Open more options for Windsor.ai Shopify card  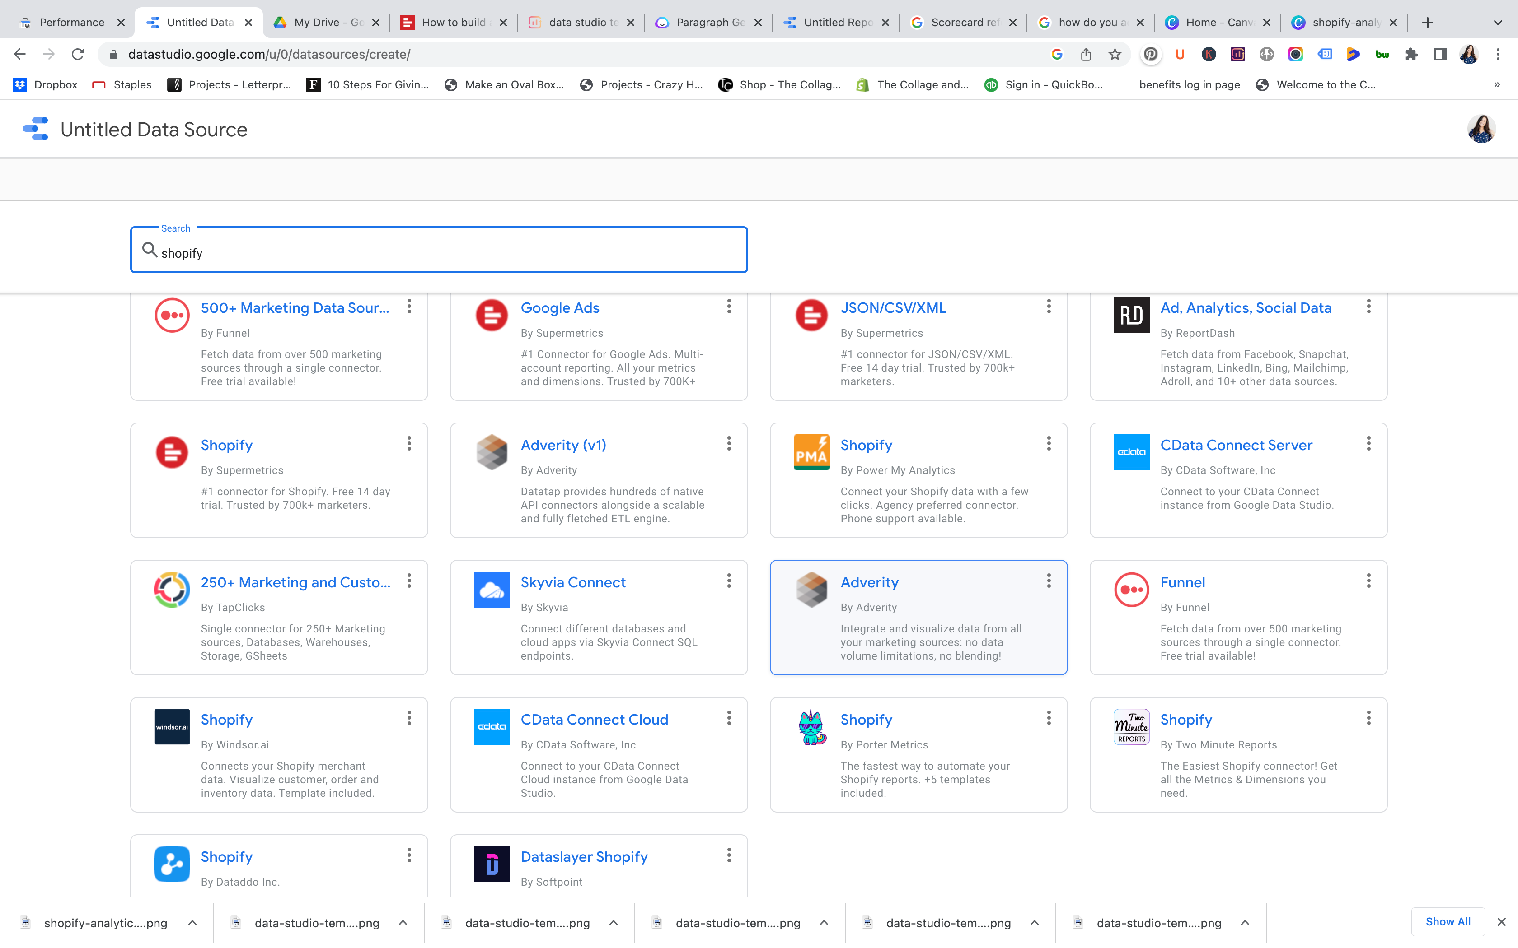409,719
